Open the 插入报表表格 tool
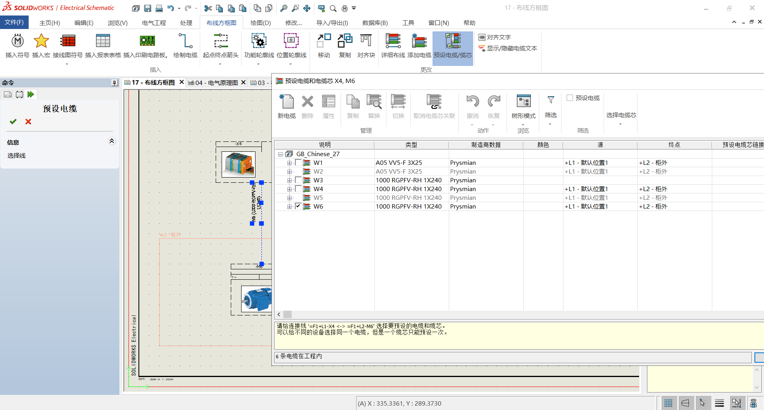Viewport: 764px width, 410px height. point(103,46)
